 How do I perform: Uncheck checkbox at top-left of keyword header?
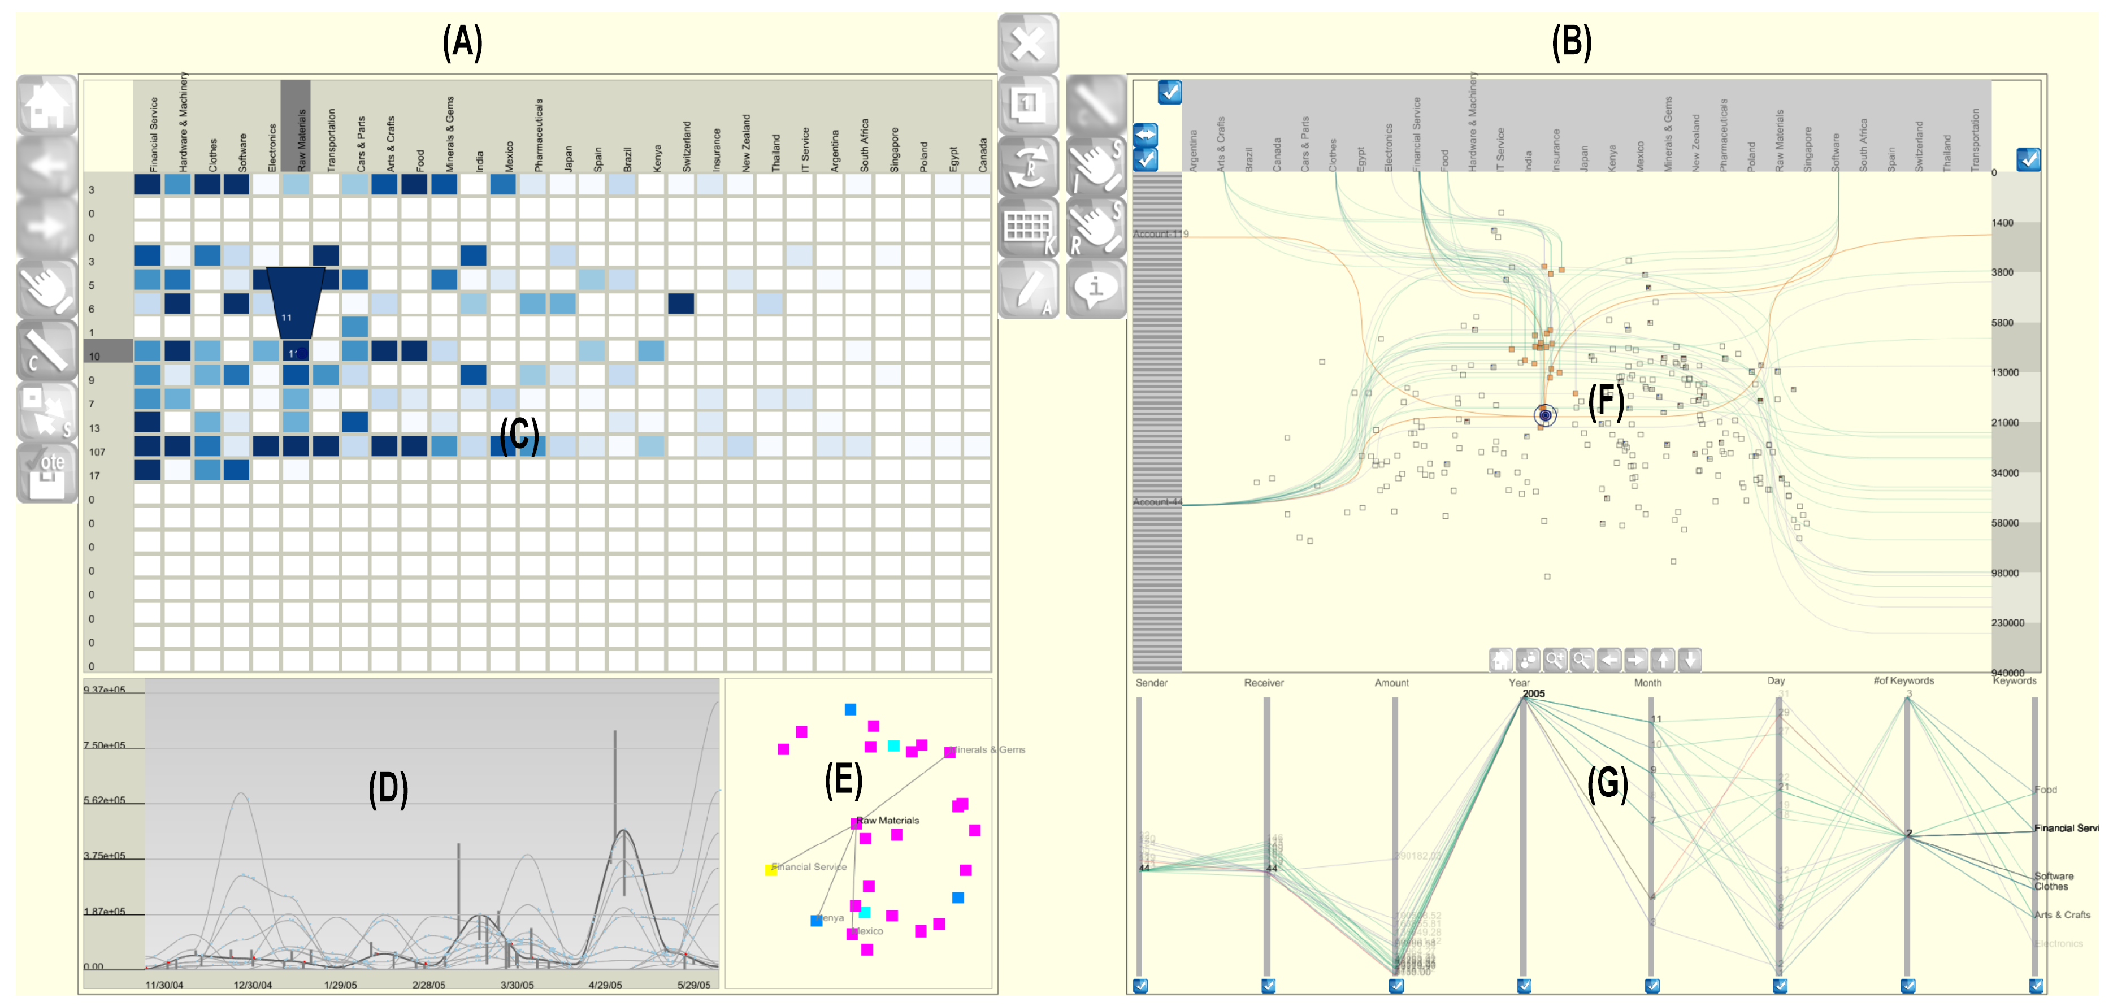click(1170, 92)
